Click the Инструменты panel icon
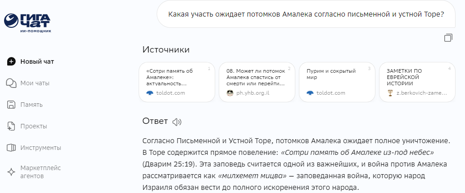465x193 pixels. (11, 148)
